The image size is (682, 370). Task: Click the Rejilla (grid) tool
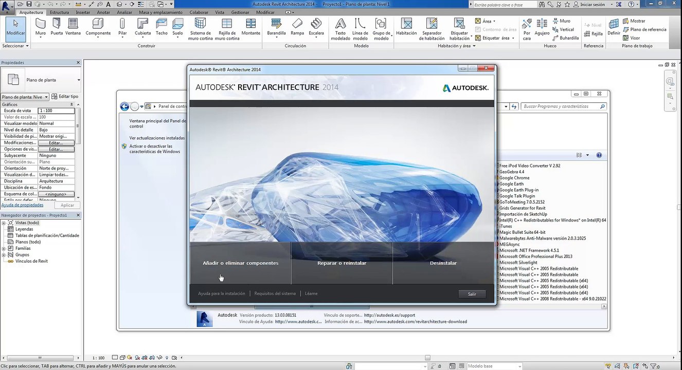click(x=593, y=34)
